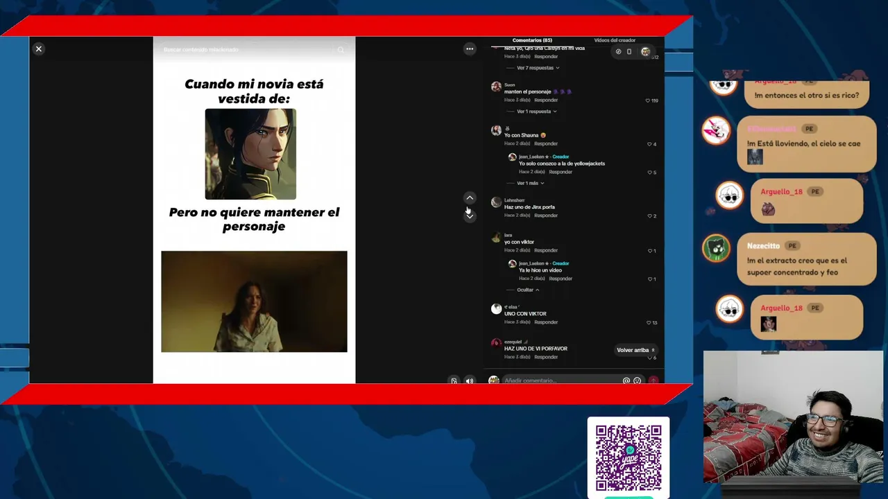
Task: Open Lehnsherr's profile avatar
Action: click(x=496, y=202)
